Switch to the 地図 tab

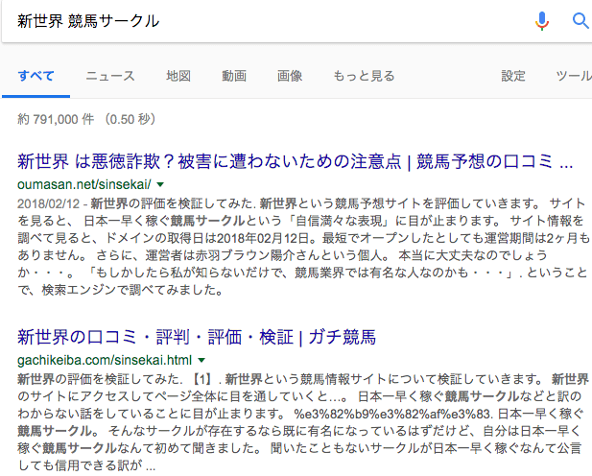click(178, 76)
